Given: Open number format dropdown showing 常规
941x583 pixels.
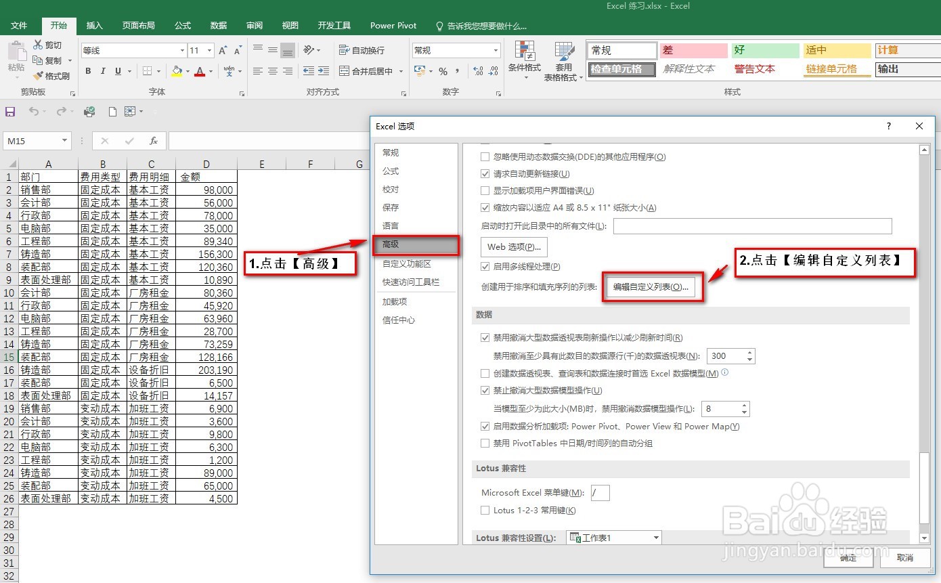Looking at the screenshot, I should [x=496, y=51].
